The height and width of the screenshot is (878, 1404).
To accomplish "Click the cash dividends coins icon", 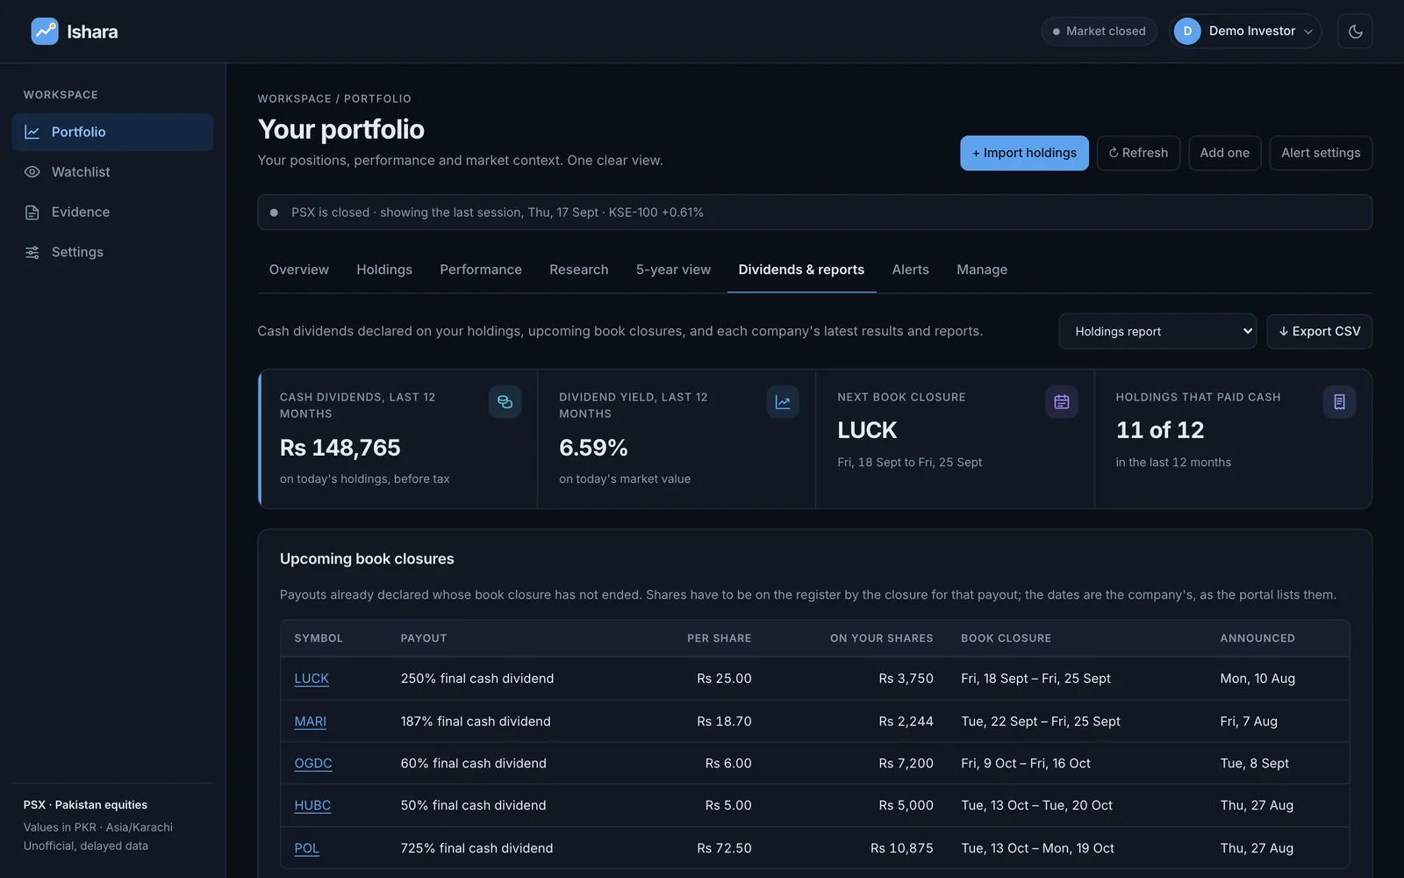I will [x=505, y=402].
